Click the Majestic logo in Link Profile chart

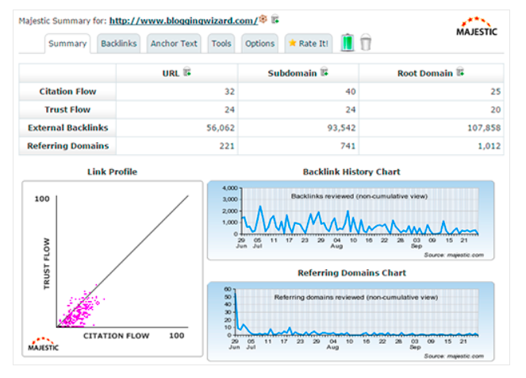pyautogui.click(x=44, y=344)
